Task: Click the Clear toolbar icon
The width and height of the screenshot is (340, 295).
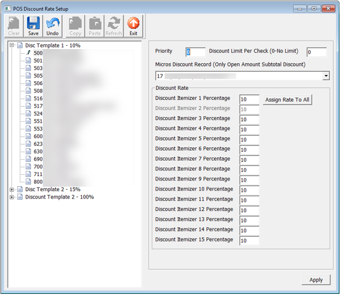Action: coord(14,26)
